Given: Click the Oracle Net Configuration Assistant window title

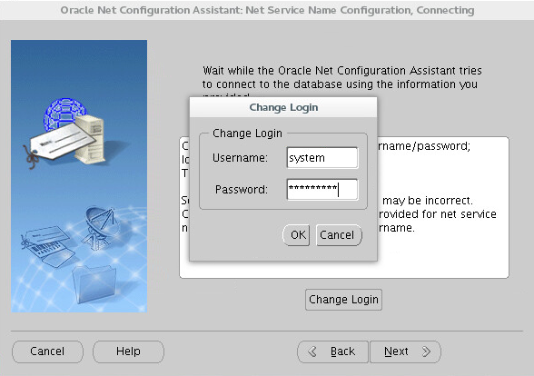Looking at the screenshot, I should point(267,10).
